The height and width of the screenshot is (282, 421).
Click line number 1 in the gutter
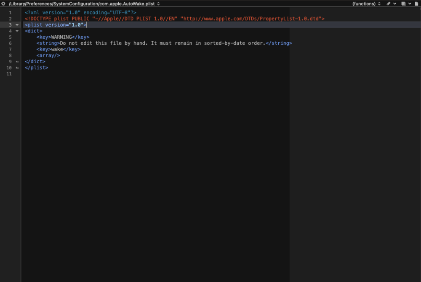click(10, 13)
